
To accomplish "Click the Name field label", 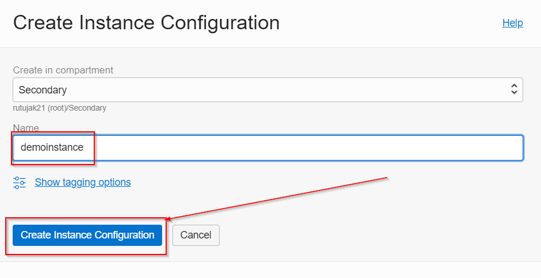I will 26,127.
